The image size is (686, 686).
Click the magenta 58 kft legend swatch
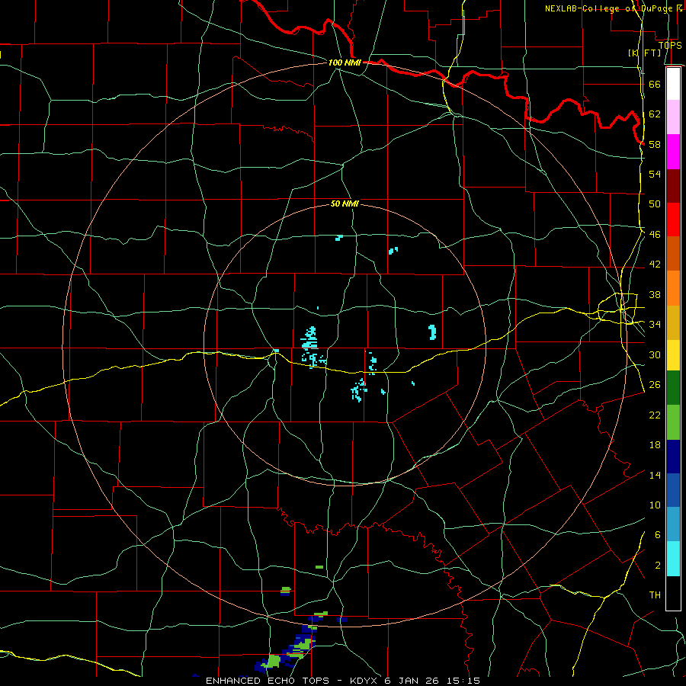click(x=673, y=152)
